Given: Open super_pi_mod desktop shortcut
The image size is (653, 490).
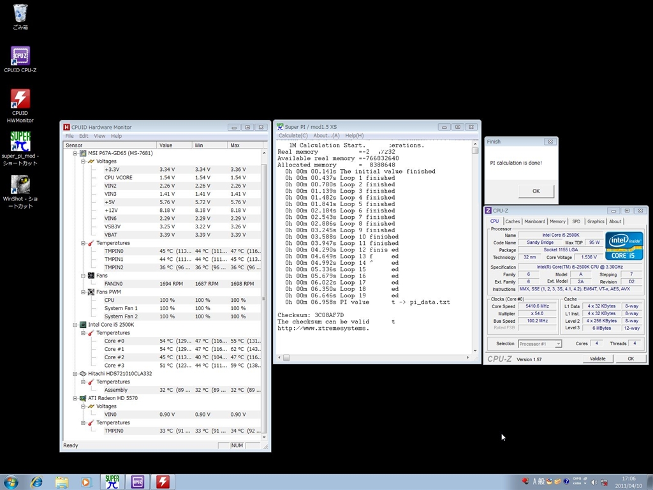Looking at the screenshot, I should pos(20,149).
